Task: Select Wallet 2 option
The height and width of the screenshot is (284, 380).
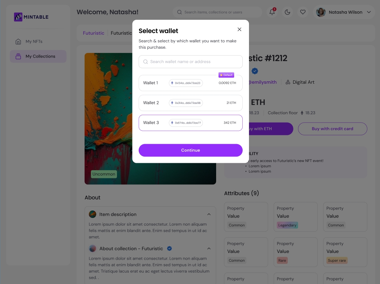Action: tap(190, 103)
